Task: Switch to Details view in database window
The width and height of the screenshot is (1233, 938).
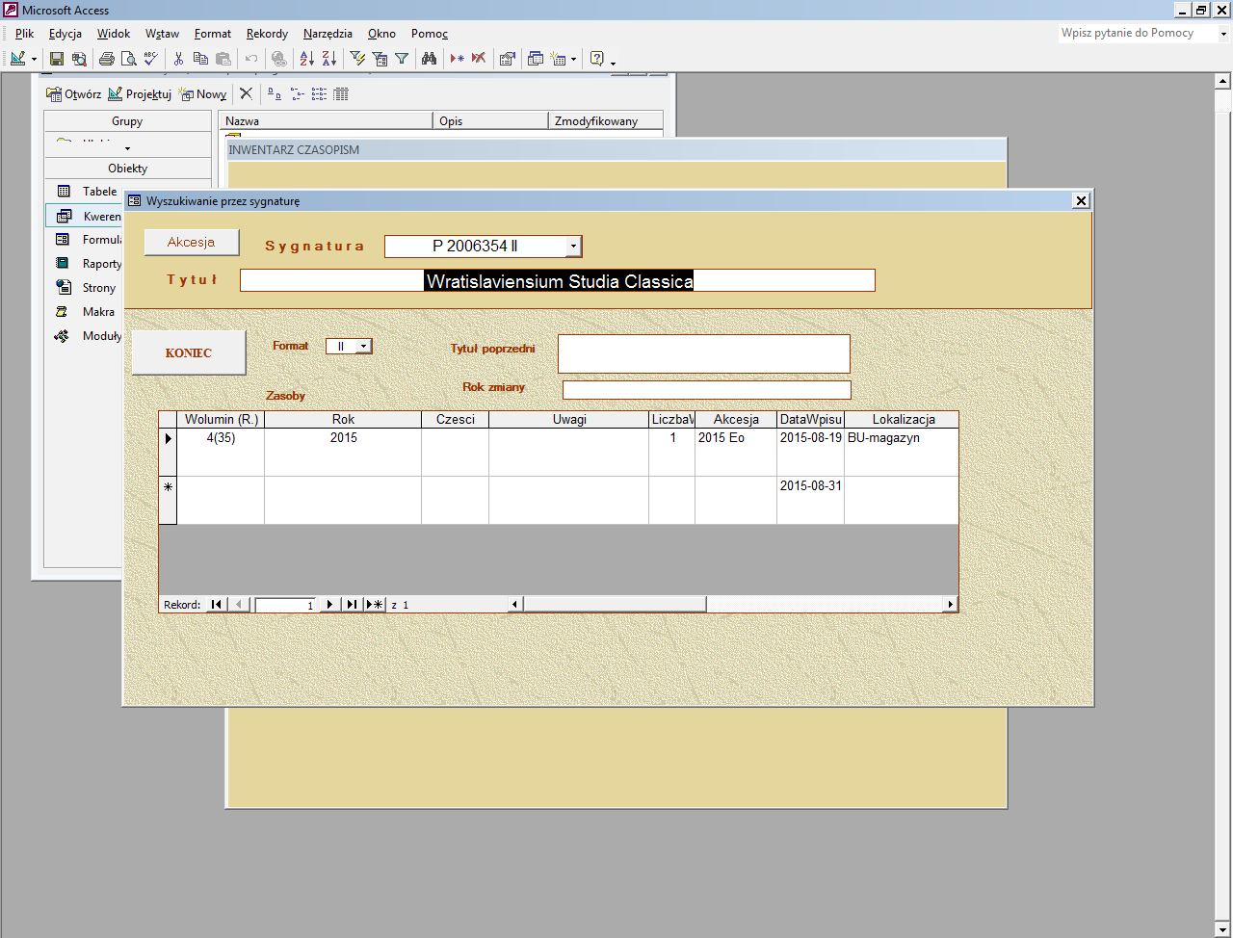Action: 341,93
